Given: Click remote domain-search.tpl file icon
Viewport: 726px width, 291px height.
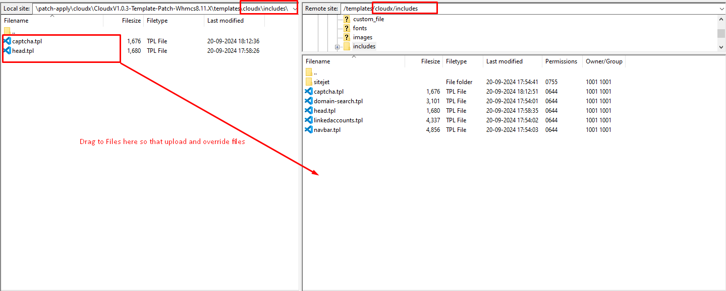Looking at the screenshot, I should (x=309, y=101).
